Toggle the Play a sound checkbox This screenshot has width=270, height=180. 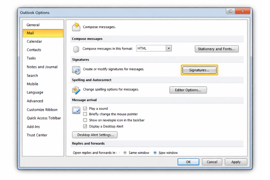(85, 108)
